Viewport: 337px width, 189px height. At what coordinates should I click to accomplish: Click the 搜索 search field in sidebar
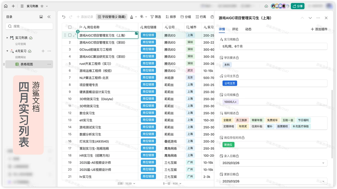(29, 26)
